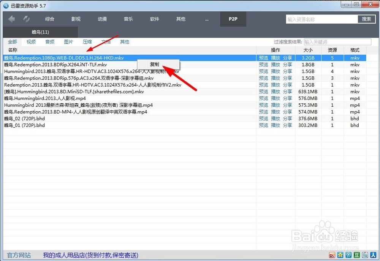Sort by the 大小 column header

(x=308, y=50)
